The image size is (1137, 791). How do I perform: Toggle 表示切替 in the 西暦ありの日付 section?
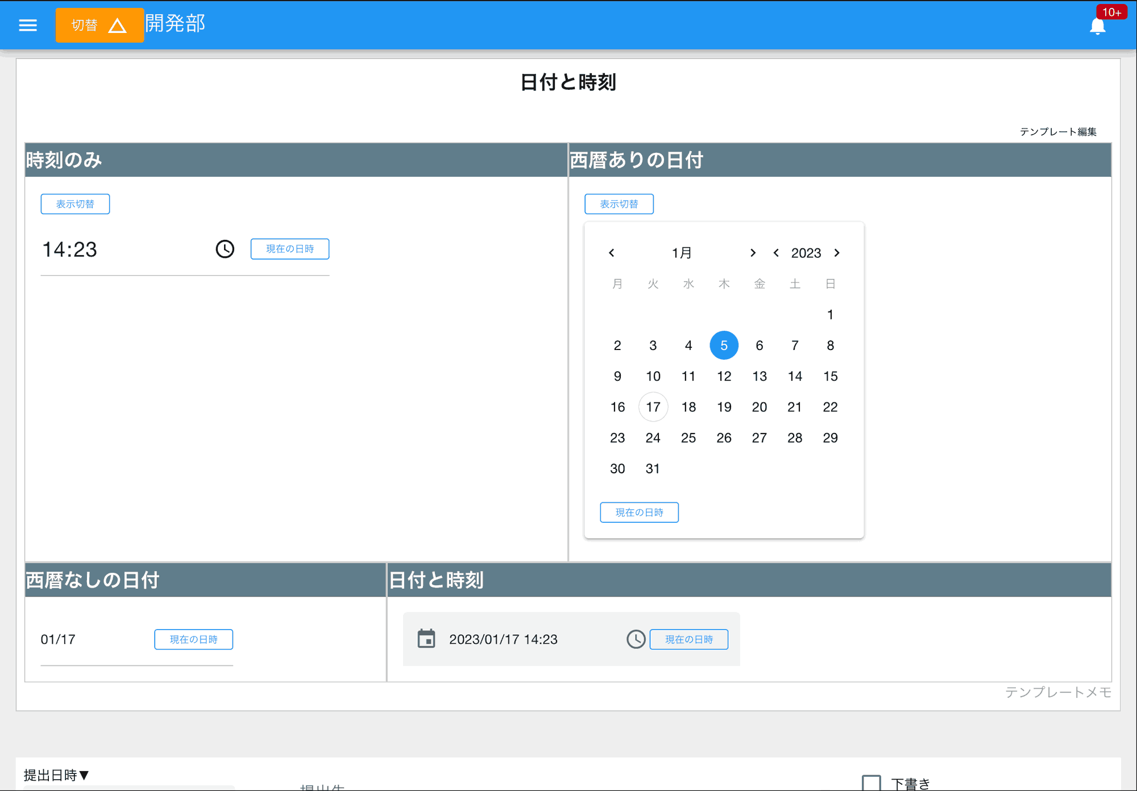(619, 203)
